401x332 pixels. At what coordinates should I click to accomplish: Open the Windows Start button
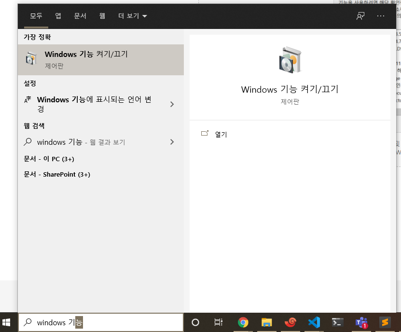point(6,322)
